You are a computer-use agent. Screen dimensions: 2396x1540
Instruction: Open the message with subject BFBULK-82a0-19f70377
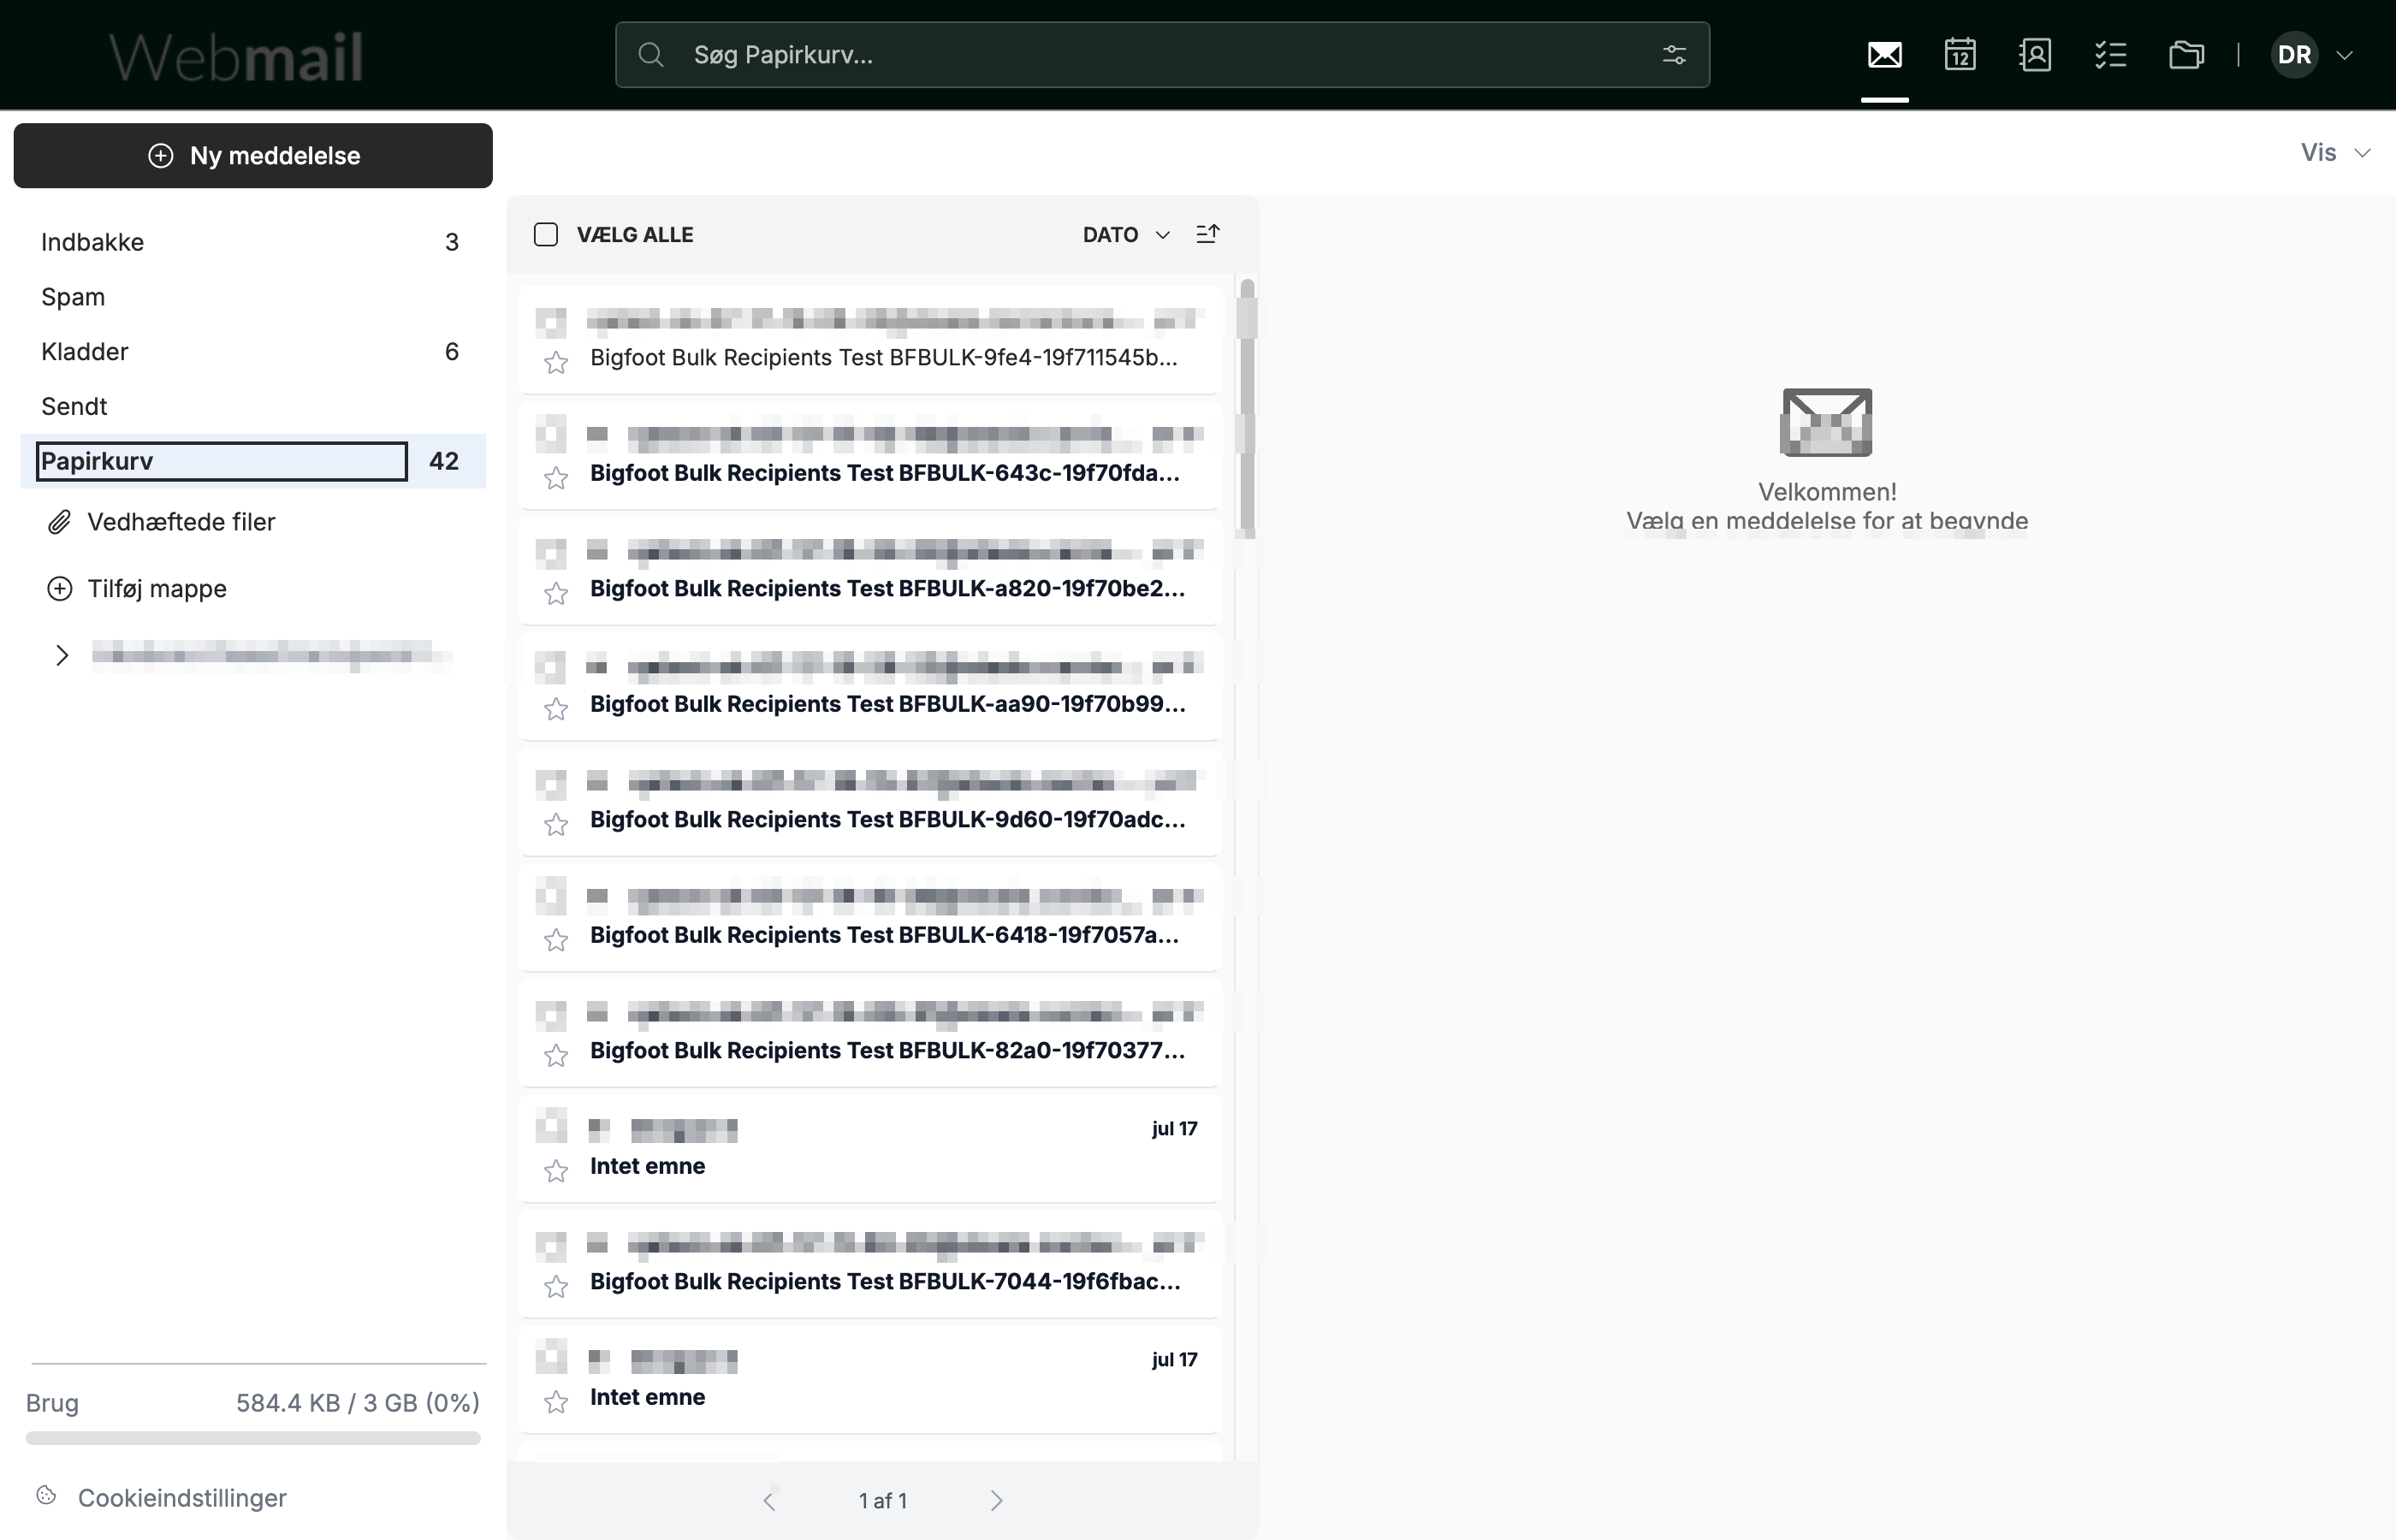[x=870, y=1033]
